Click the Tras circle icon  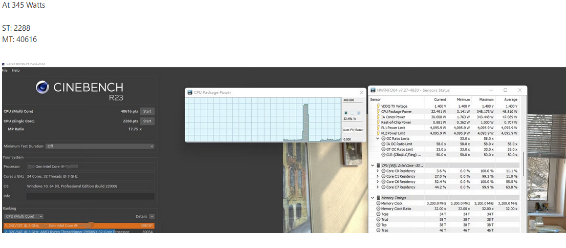[x=378, y=230]
